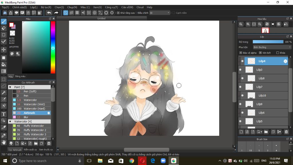293x165 pixels.
Task: Add new folder in Layer panel
Action: click(266, 132)
